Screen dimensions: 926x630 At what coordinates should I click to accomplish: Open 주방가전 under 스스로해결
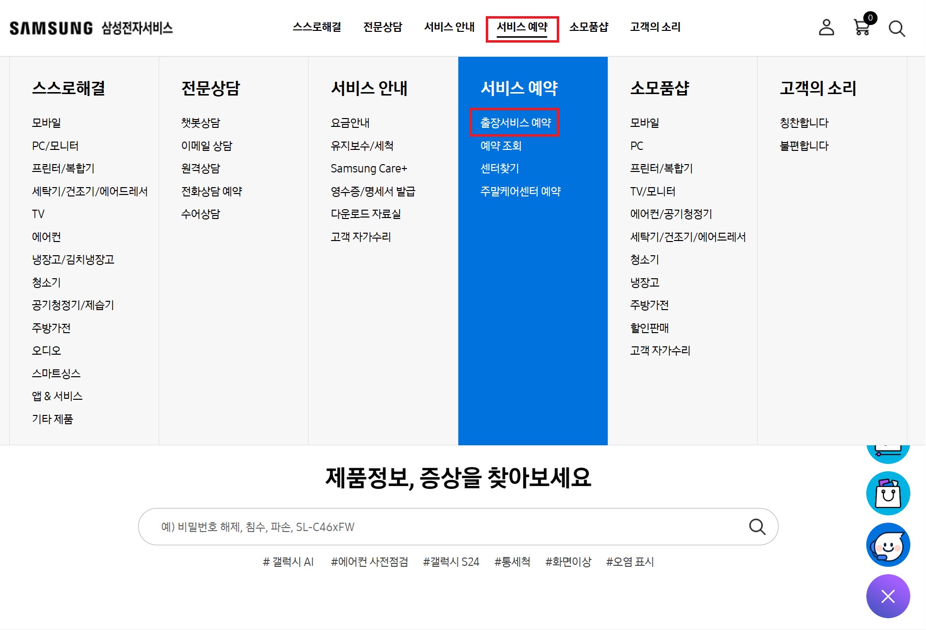coord(51,328)
